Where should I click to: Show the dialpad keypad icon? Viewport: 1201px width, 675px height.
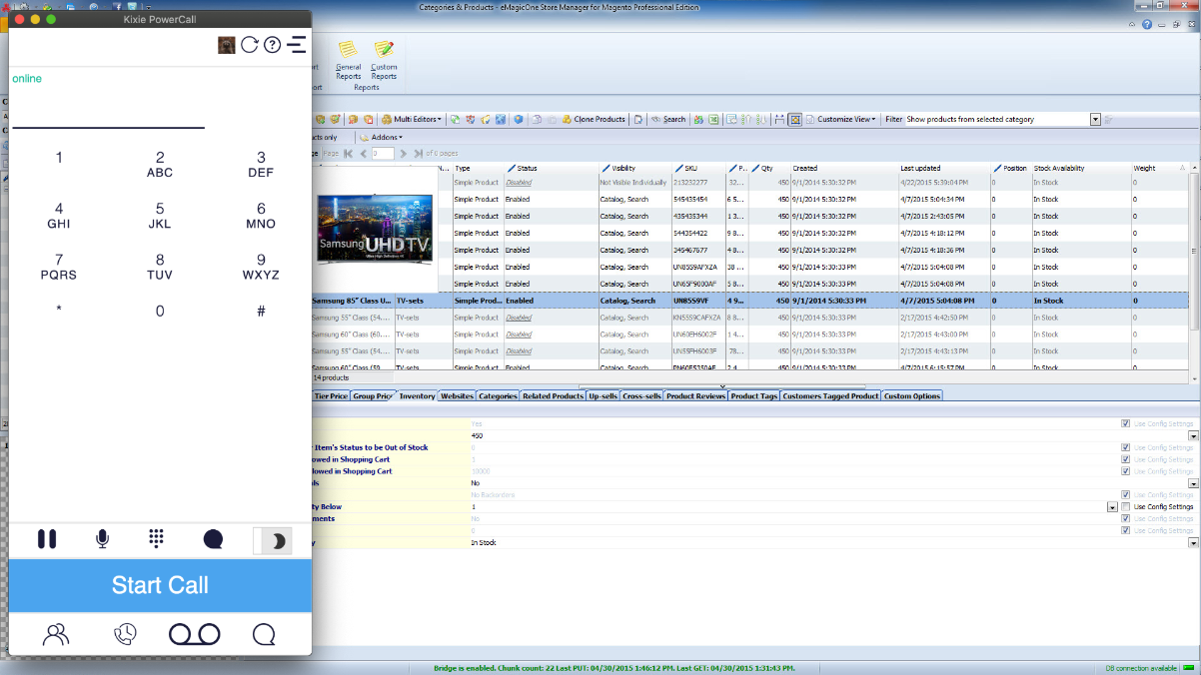(157, 539)
